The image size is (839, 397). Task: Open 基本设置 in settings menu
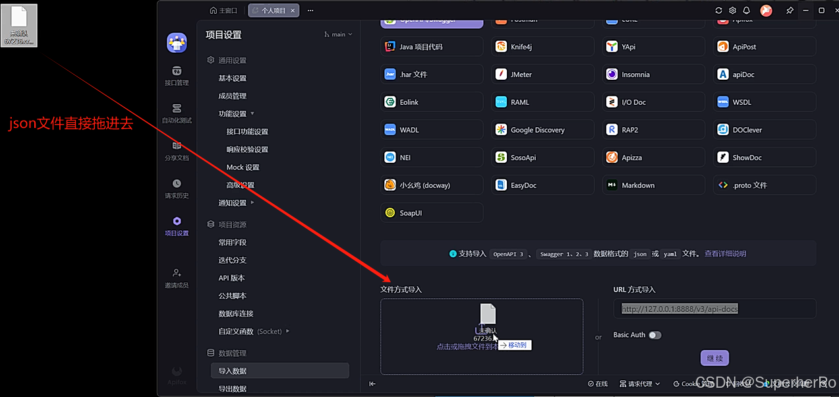pyautogui.click(x=233, y=78)
